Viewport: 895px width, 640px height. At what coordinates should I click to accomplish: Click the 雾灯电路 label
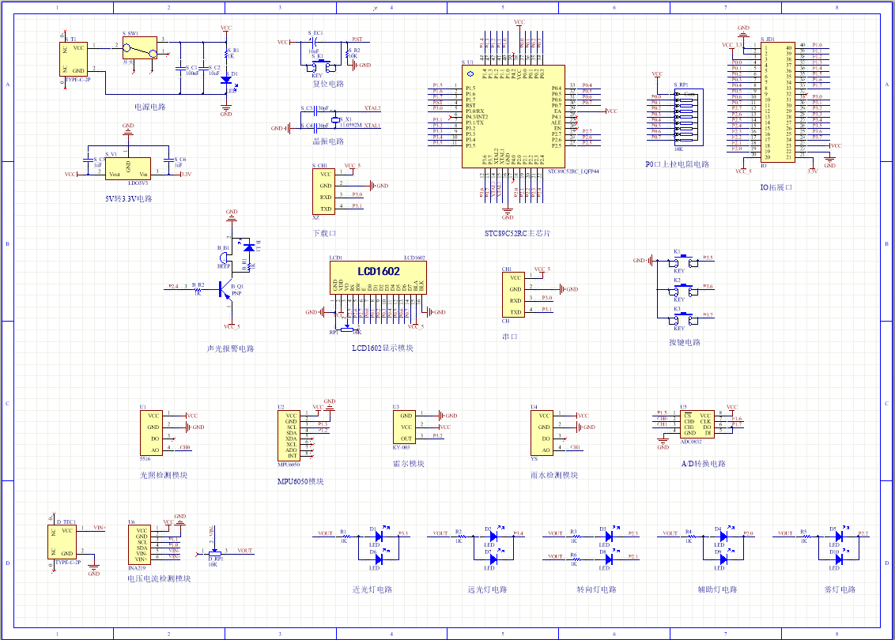click(x=840, y=589)
